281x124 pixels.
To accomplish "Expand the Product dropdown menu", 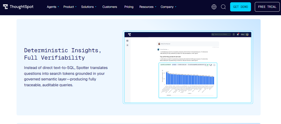I will coord(70,7).
